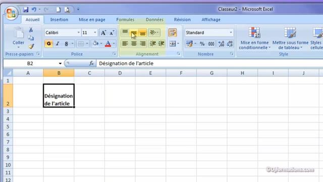Select column D header
The height and width of the screenshot is (182, 323).
(120, 73)
